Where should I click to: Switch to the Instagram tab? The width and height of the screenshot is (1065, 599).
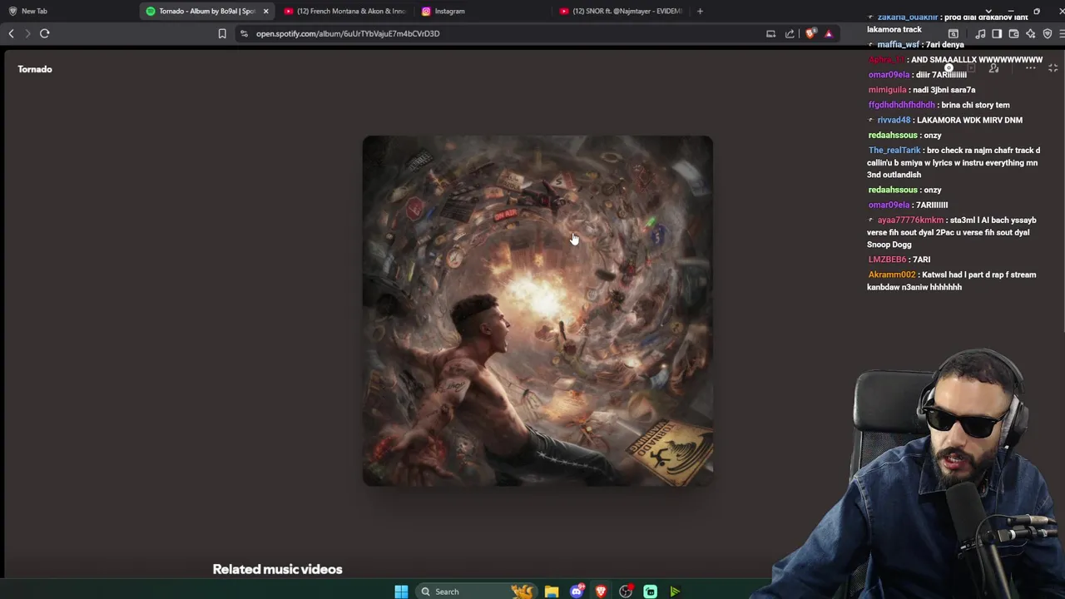tap(483, 11)
